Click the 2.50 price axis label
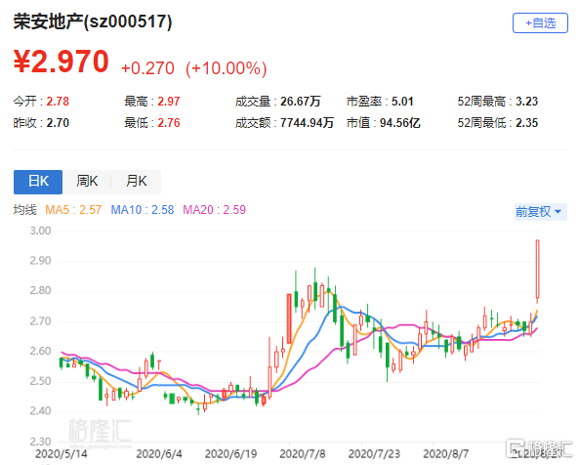579x465 pixels. point(40,381)
